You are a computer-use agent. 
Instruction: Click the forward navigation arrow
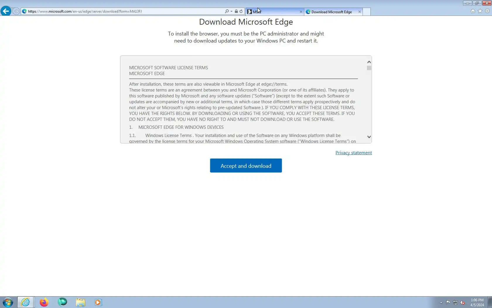[16, 11]
